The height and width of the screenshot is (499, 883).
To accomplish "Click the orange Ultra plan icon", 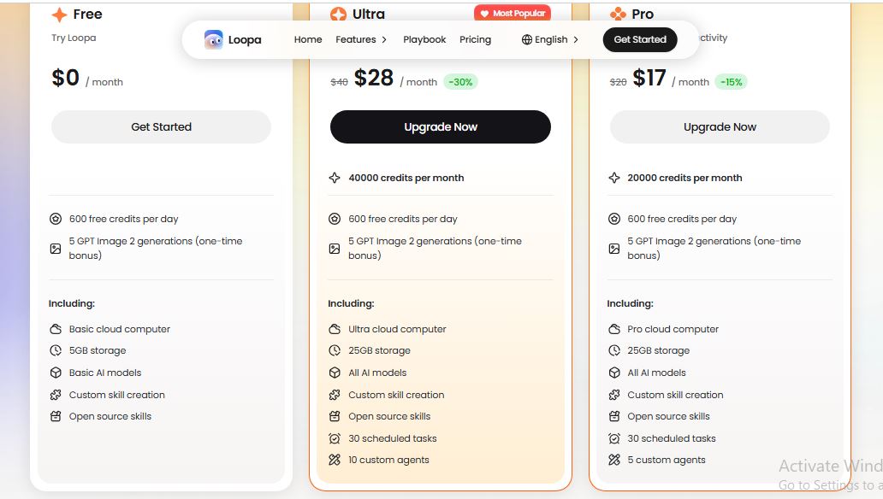I will (339, 14).
